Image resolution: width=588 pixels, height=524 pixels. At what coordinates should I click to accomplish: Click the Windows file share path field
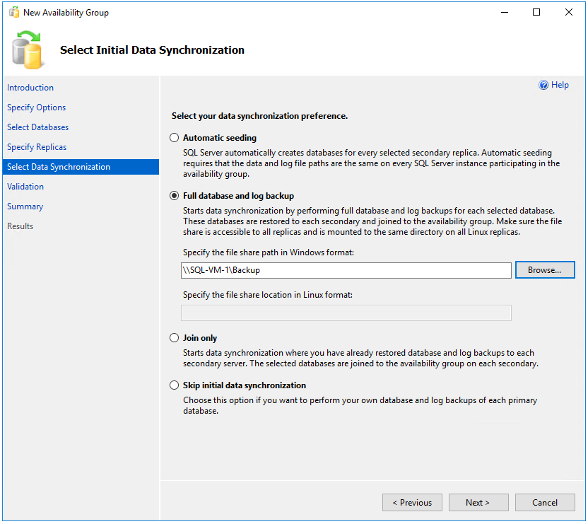tap(346, 270)
